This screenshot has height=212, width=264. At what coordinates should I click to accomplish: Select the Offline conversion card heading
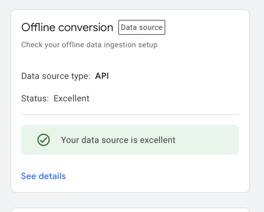tap(67, 28)
